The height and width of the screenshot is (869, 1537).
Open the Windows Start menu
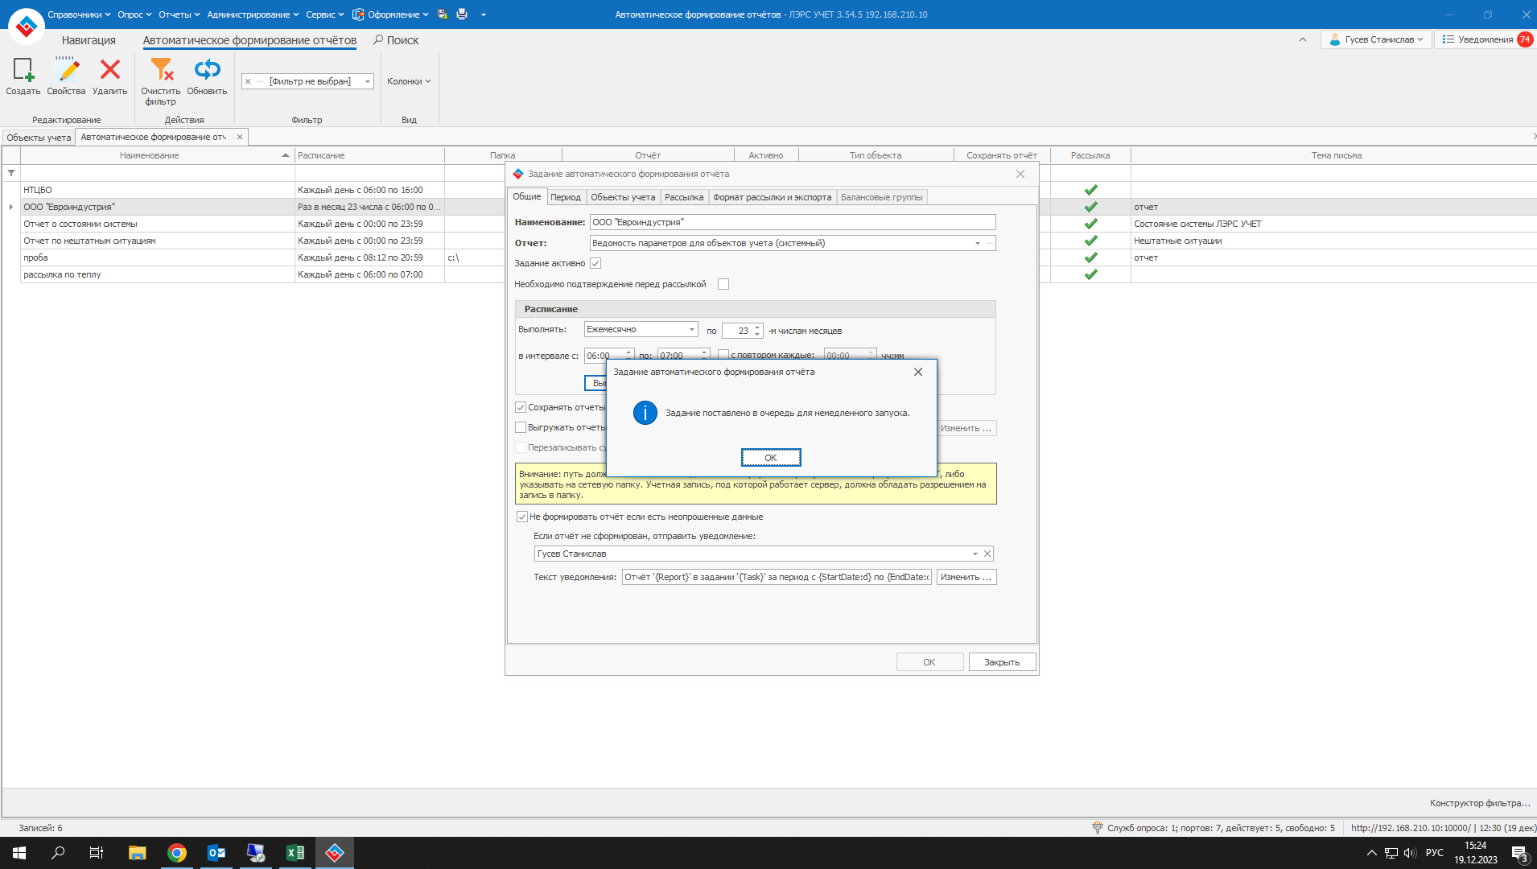pyautogui.click(x=19, y=853)
